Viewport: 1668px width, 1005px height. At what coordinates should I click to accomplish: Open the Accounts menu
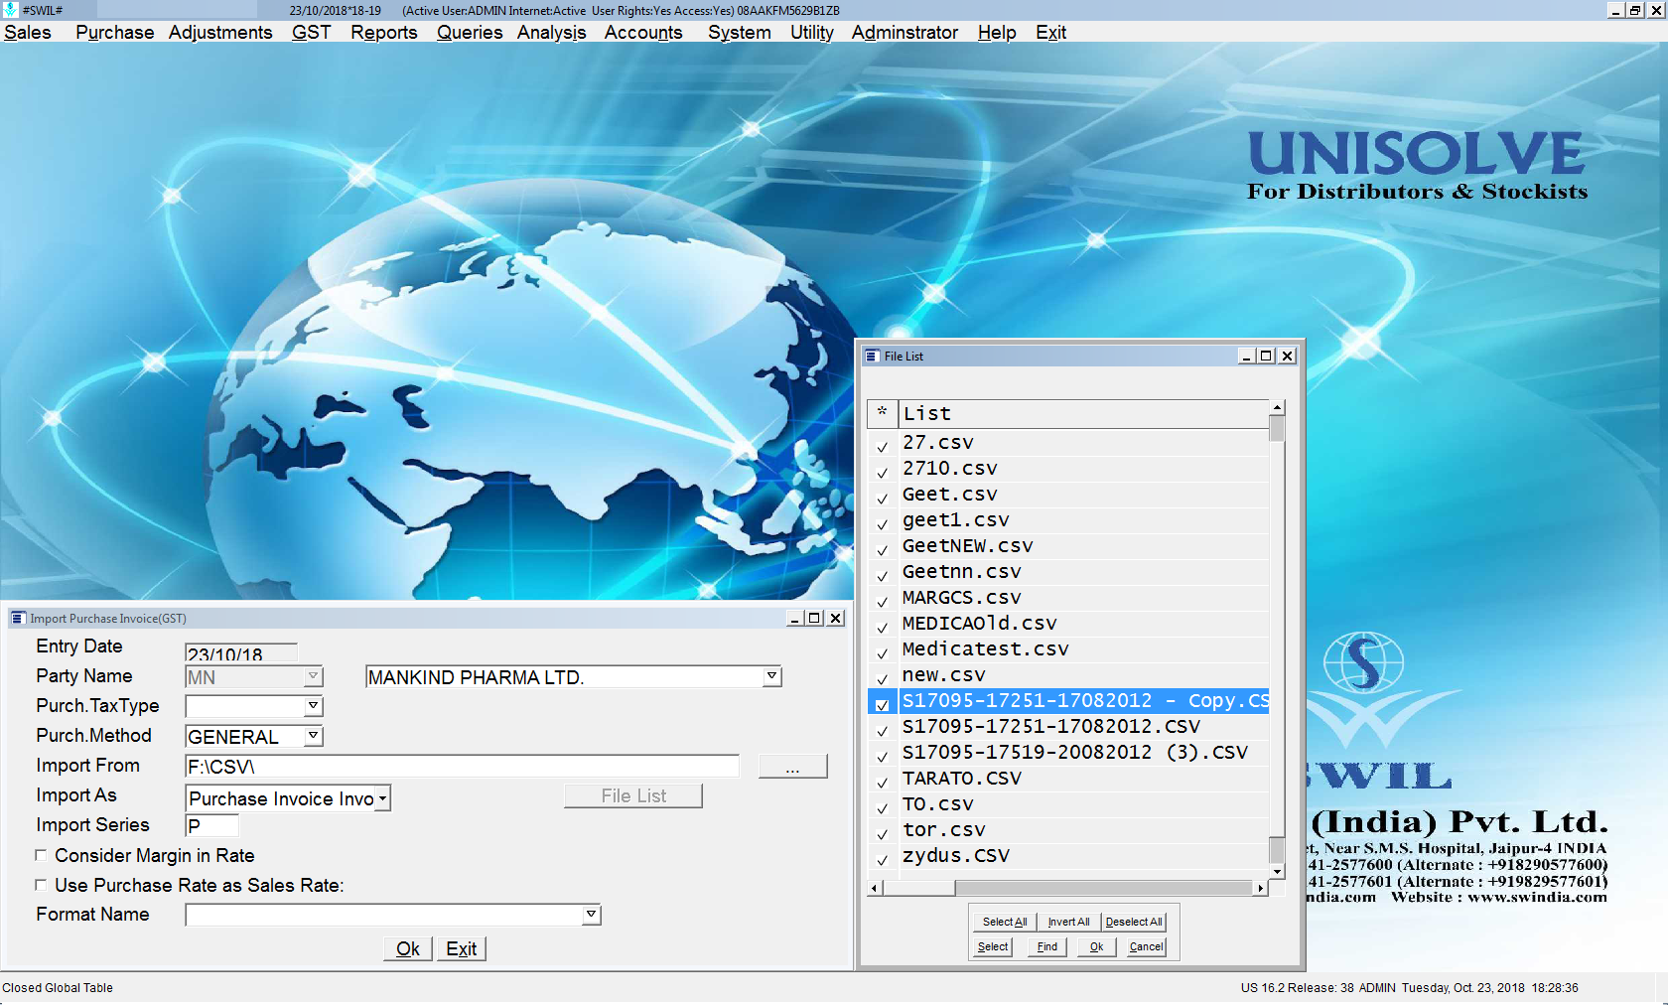[643, 33]
